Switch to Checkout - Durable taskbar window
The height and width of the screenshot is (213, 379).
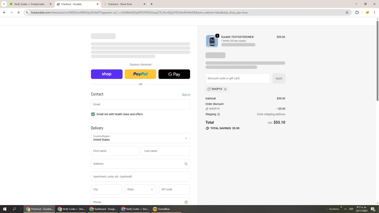click(x=39, y=209)
